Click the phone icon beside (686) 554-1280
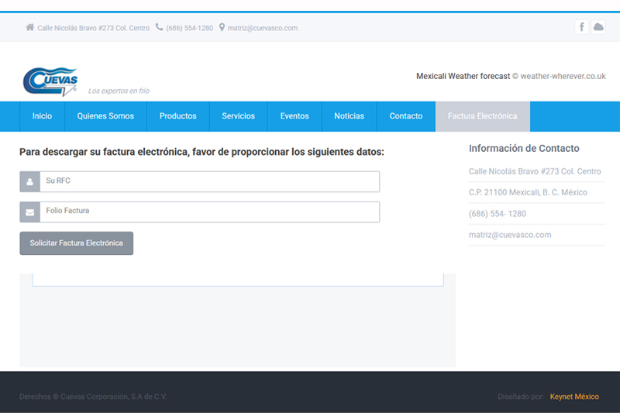 160,27
